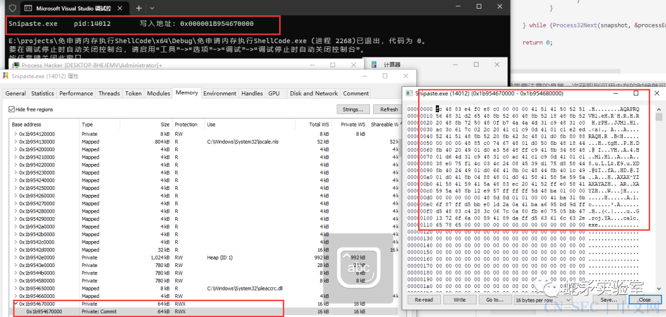Click the Save... button in hex viewer
The height and width of the screenshot is (317, 666).
[608, 300]
